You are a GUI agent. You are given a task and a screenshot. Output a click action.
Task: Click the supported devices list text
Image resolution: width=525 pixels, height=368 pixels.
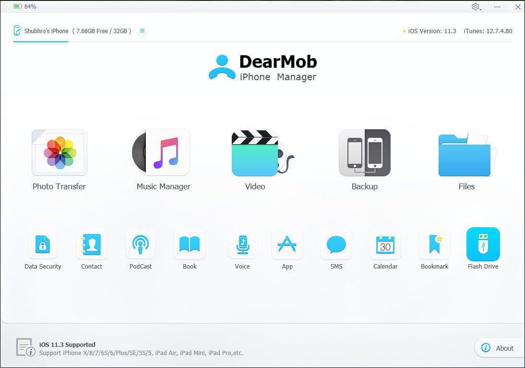[141, 353]
